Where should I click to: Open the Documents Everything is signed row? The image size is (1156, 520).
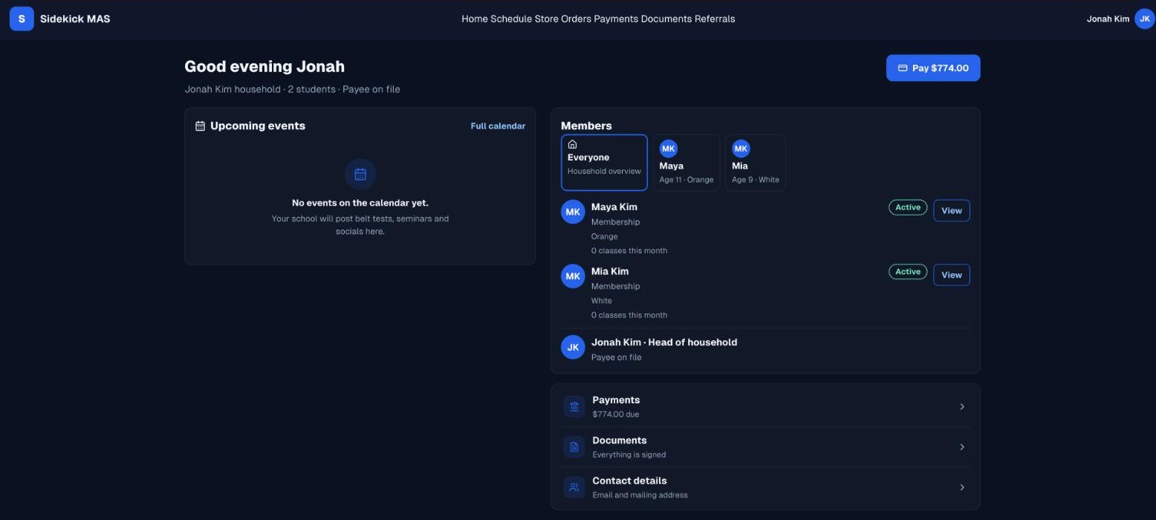[x=765, y=447]
